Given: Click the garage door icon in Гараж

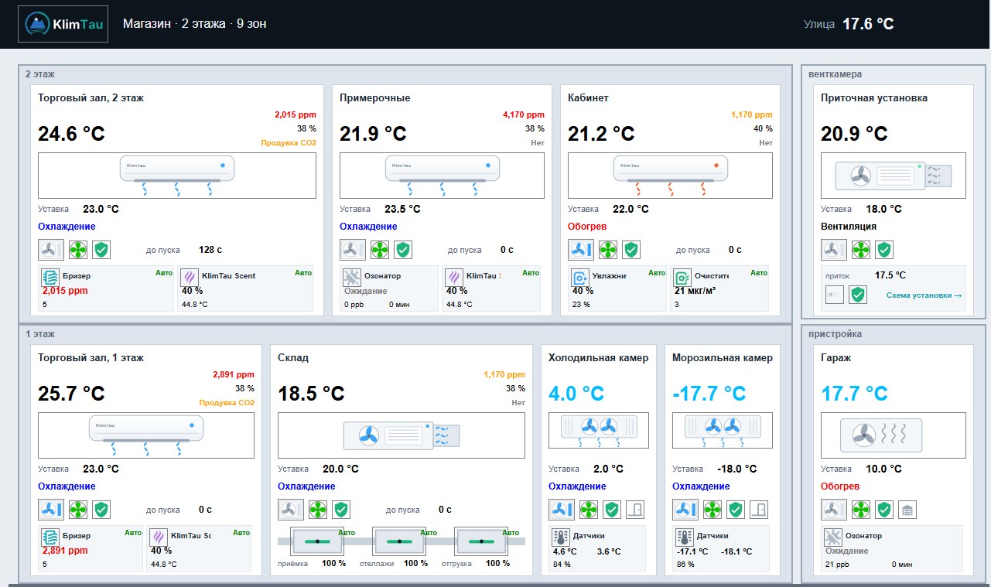Looking at the screenshot, I should (x=907, y=510).
